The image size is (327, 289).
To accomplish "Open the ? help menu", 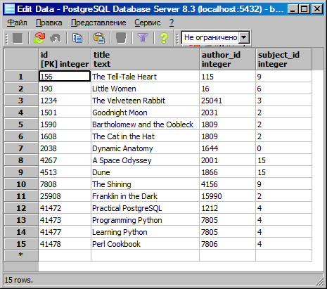I will 172,23.
